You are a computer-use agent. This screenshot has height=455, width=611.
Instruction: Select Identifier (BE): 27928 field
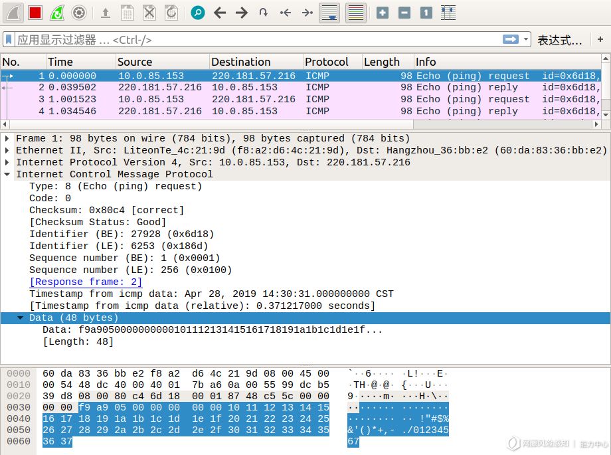tap(122, 234)
